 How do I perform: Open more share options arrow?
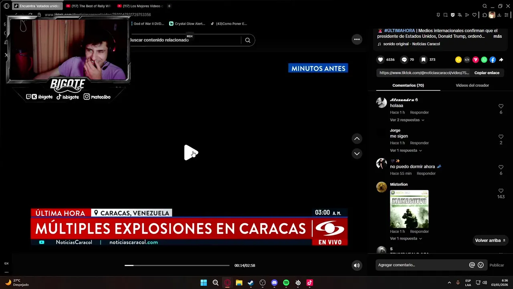[x=501, y=60]
